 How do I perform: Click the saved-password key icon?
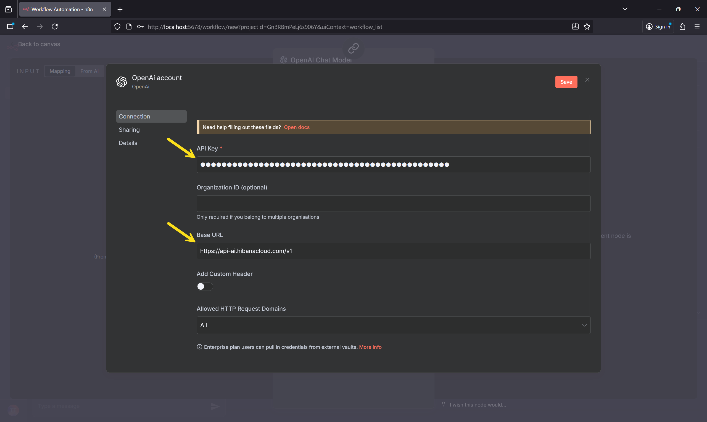click(x=141, y=27)
